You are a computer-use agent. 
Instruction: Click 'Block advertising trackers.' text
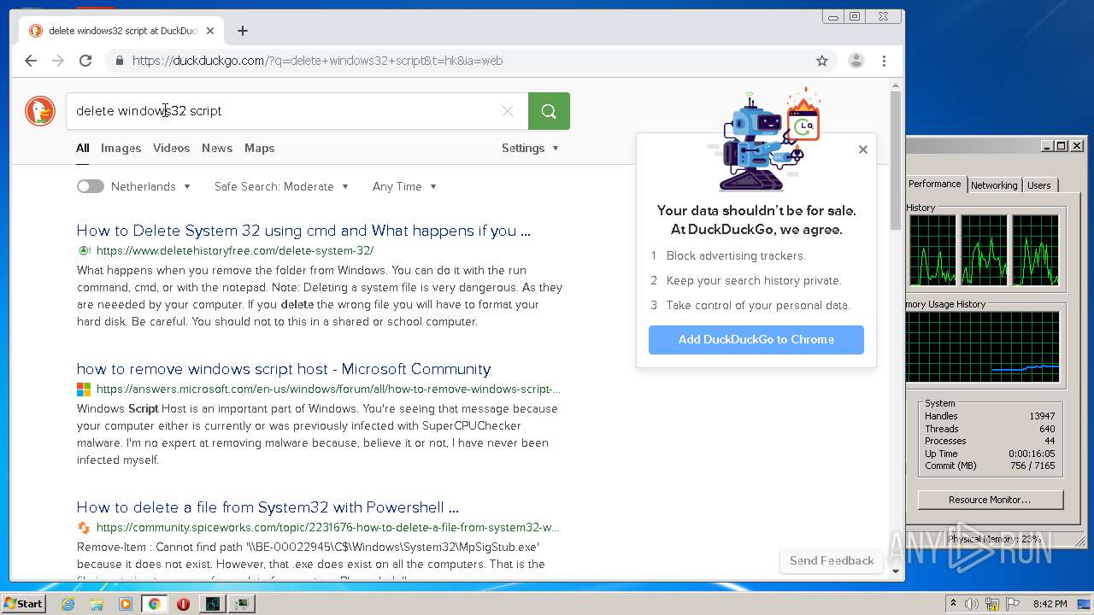tap(736, 255)
